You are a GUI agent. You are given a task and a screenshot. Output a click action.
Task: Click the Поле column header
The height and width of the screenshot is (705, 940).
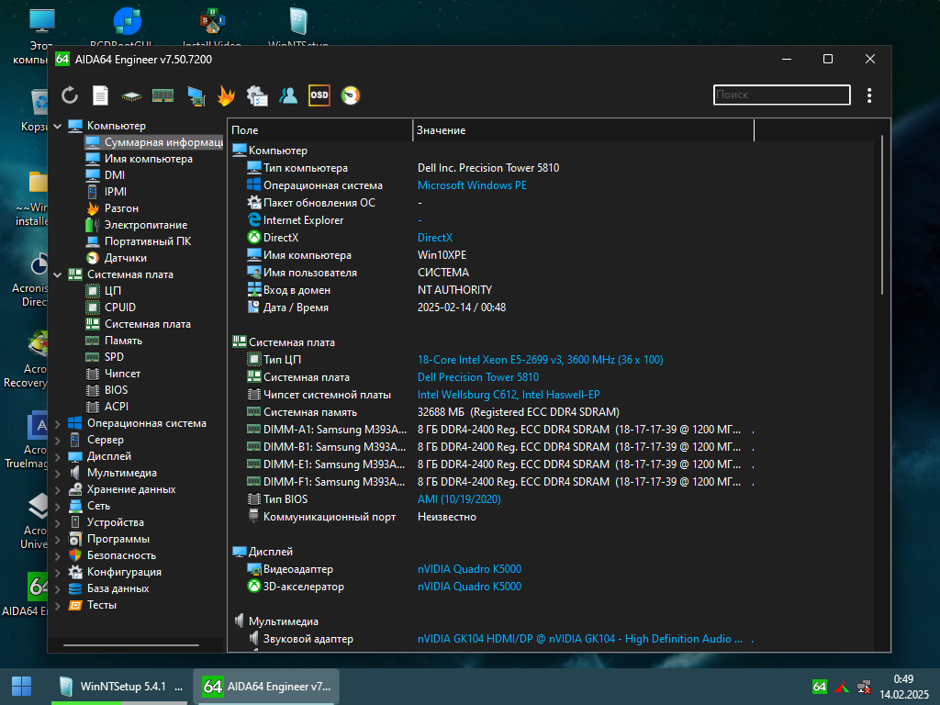click(x=320, y=130)
